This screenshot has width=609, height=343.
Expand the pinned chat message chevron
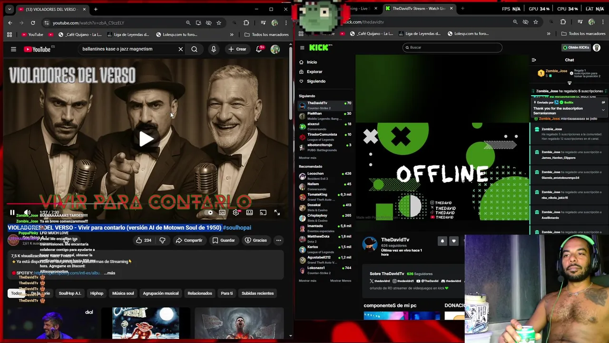tap(603, 110)
